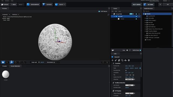This screenshot has height=97, width=173.
Task: Click the light brightness percentage value
Action: (42, 62)
